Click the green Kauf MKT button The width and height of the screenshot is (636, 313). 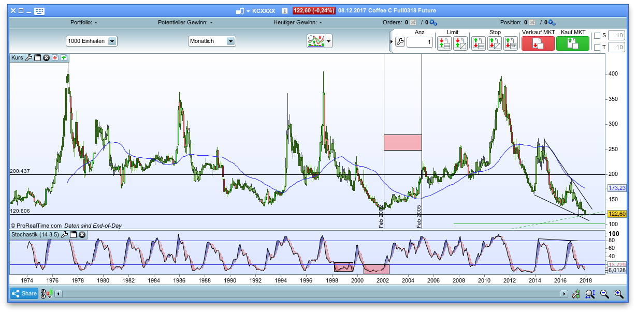(573, 43)
